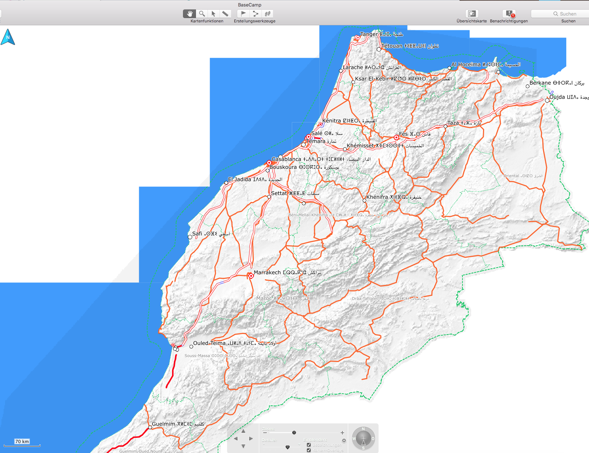The width and height of the screenshot is (589, 453).
Task: Pan the map up with arrow
Action: [243, 431]
